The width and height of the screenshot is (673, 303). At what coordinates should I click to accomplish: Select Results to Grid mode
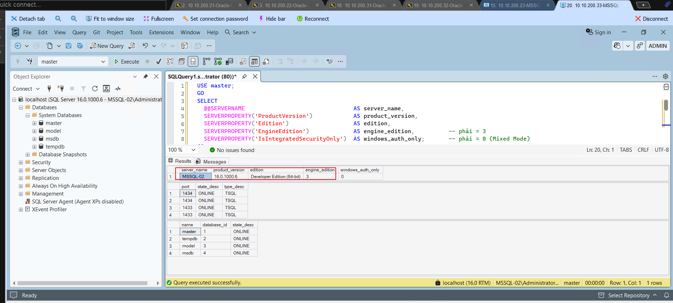point(254,61)
